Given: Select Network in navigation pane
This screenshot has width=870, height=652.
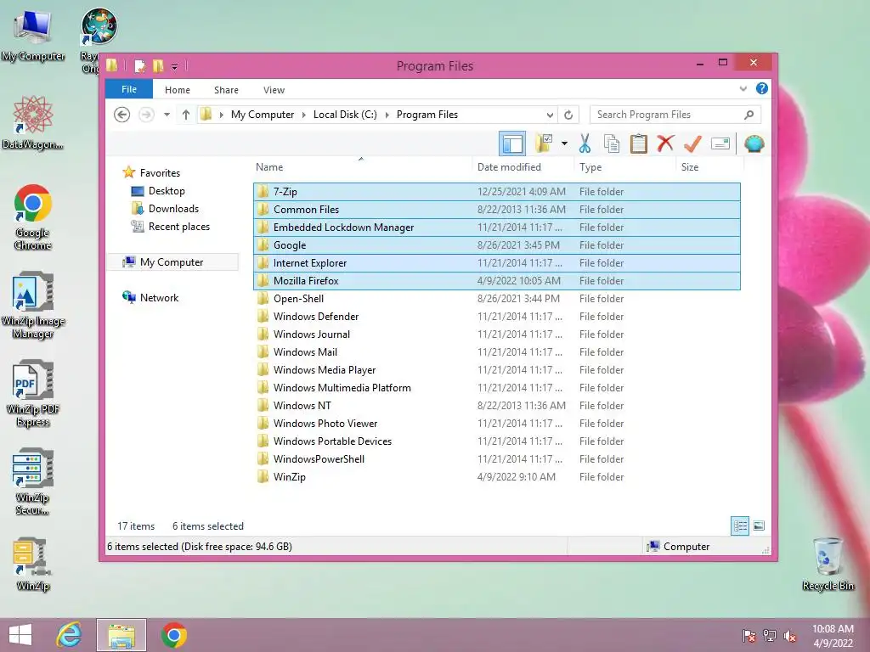Looking at the screenshot, I should coord(151,298).
